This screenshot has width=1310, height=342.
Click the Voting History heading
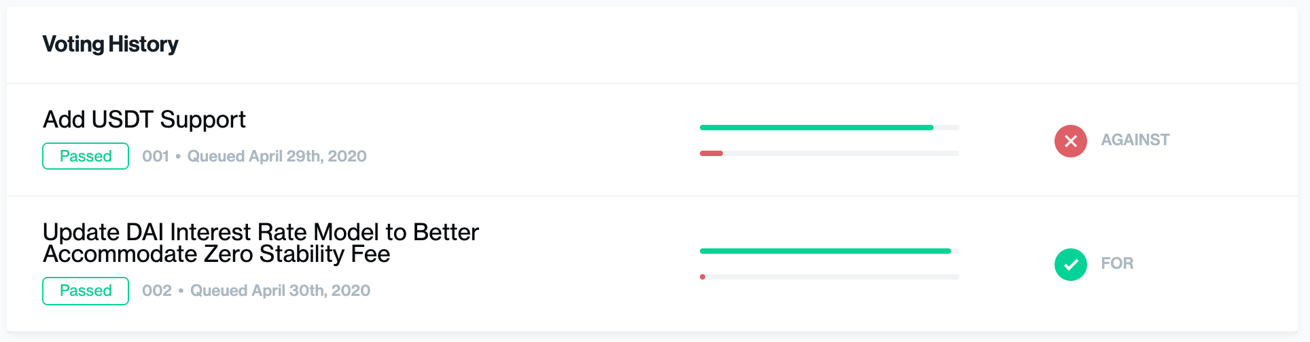click(110, 45)
